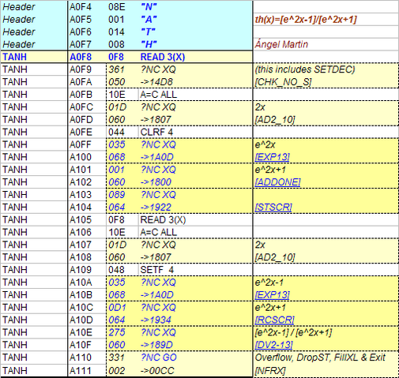Viewport: 399px width, 378px height.
Task: Click the ?NC GO instruction
Action: pos(159,357)
